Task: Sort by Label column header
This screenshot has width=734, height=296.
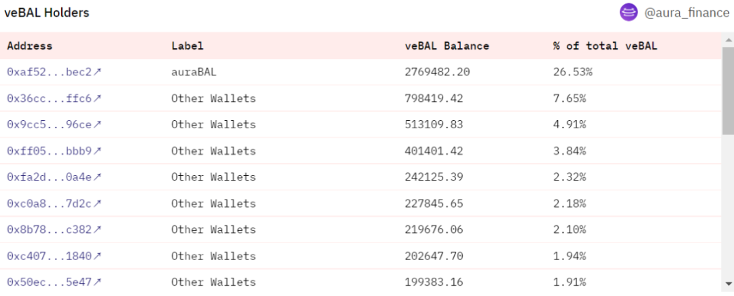Action: coord(187,46)
